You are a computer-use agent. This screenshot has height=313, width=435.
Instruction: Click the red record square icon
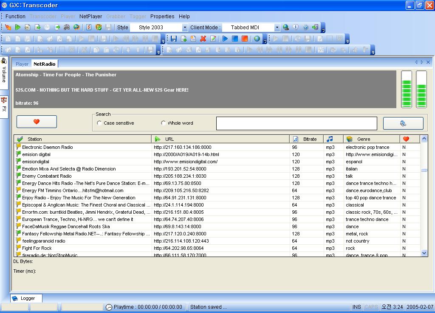245,39
